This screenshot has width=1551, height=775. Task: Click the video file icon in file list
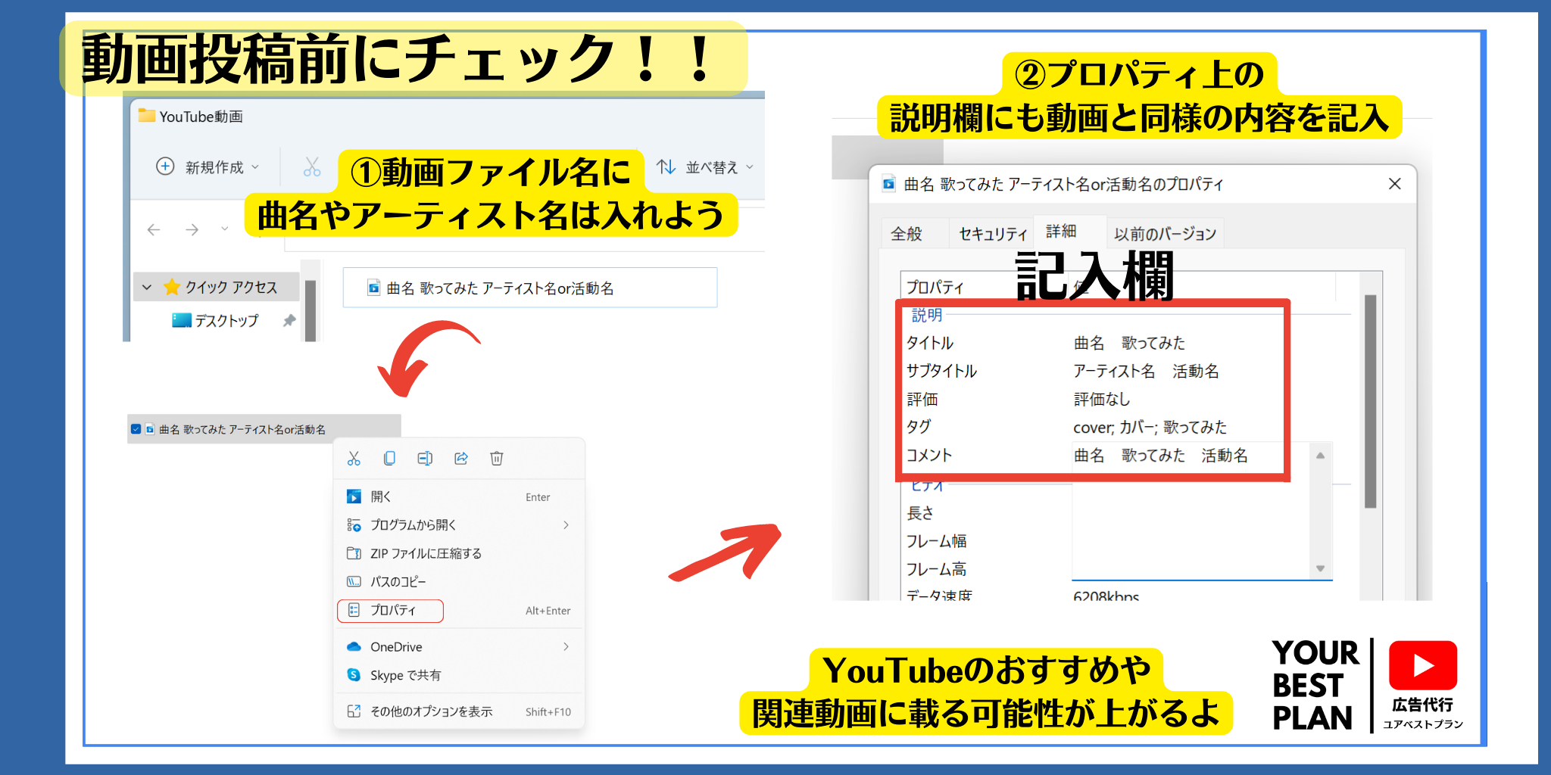373,288
